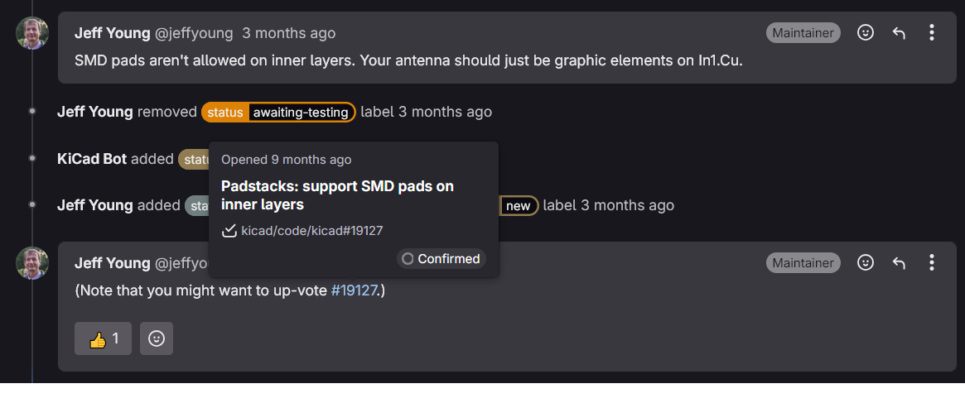Add reaction emoji on second comment header
The width and height of the screenshot is (965, 403).
pos(866,262)
